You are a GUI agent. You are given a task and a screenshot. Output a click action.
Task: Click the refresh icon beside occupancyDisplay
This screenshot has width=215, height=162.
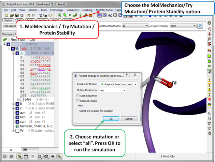(200, 26)
